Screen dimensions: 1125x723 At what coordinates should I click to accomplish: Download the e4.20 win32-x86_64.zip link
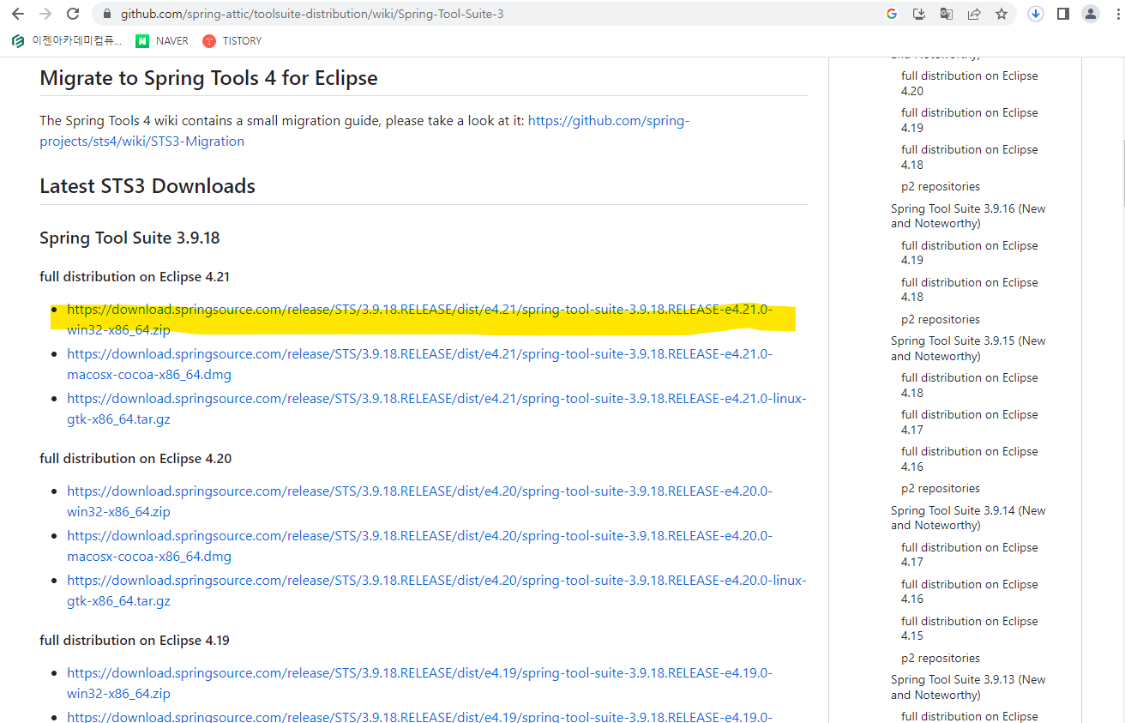tap(419, 501)
